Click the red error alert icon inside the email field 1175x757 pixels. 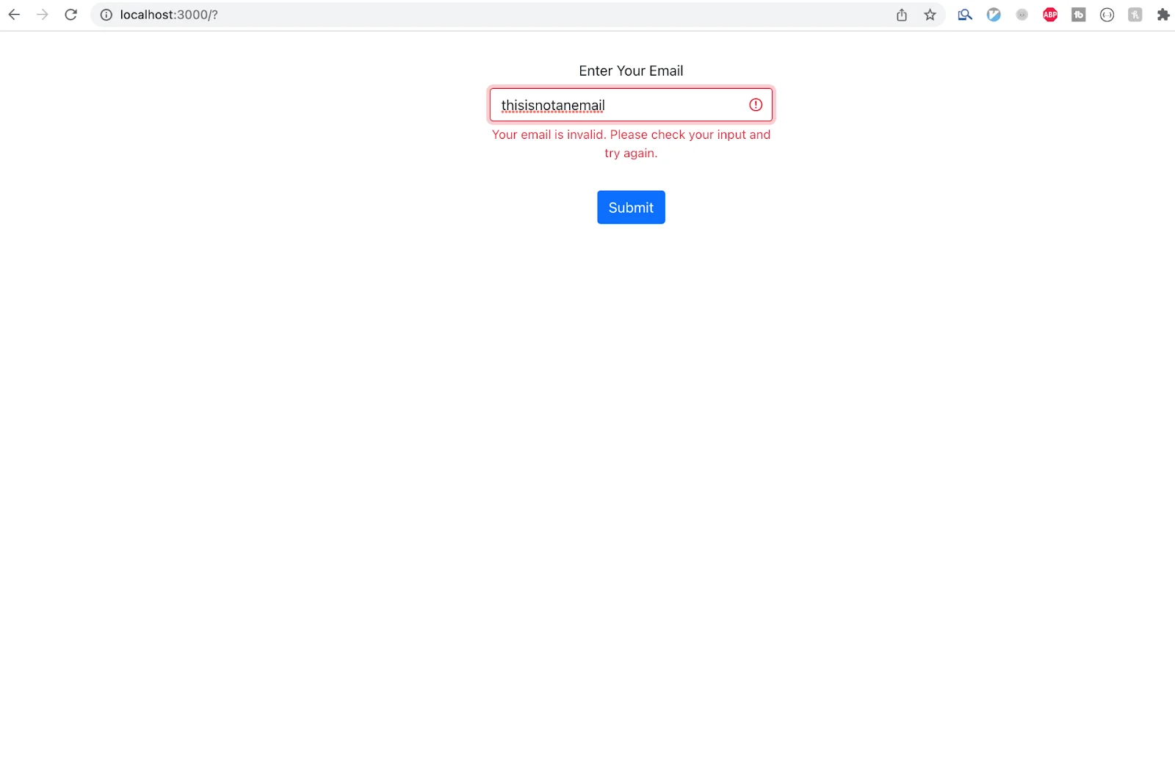pyautogui.click(x=755, y=104)
